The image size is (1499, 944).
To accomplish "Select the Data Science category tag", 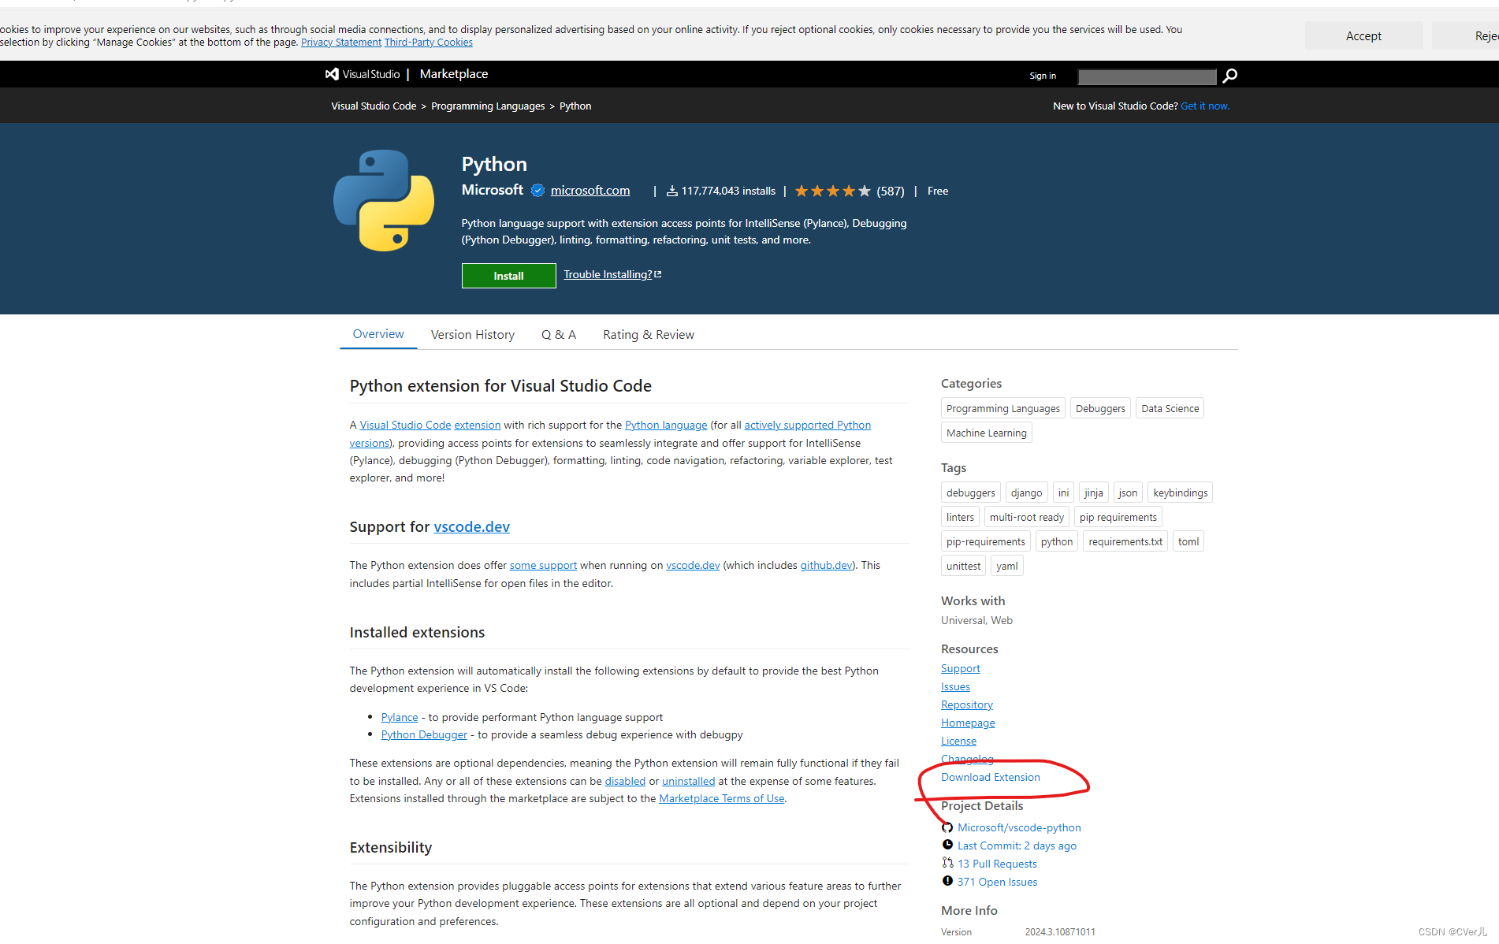I will click(x=1170, y=408).
